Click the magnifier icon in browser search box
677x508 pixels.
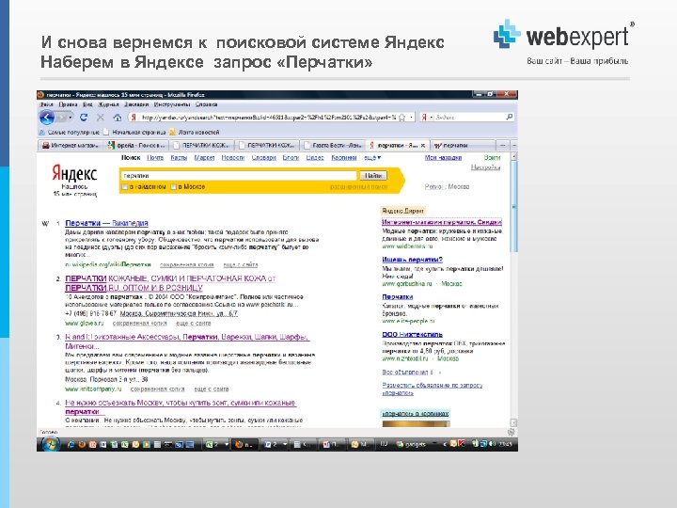click(509, 117)
